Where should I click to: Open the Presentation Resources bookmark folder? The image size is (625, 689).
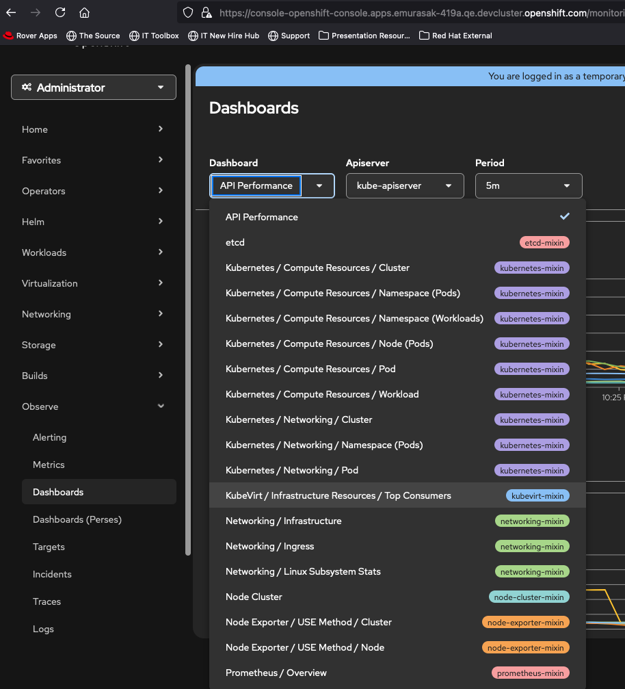tap(364, 36)
